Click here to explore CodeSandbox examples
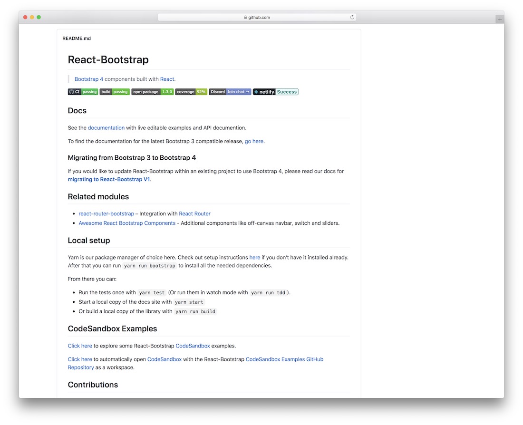The image size is (523, 425). click(x=79, y=346)
